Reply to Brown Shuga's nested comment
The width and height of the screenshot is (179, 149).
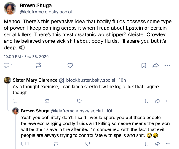[x=25, y=144]
